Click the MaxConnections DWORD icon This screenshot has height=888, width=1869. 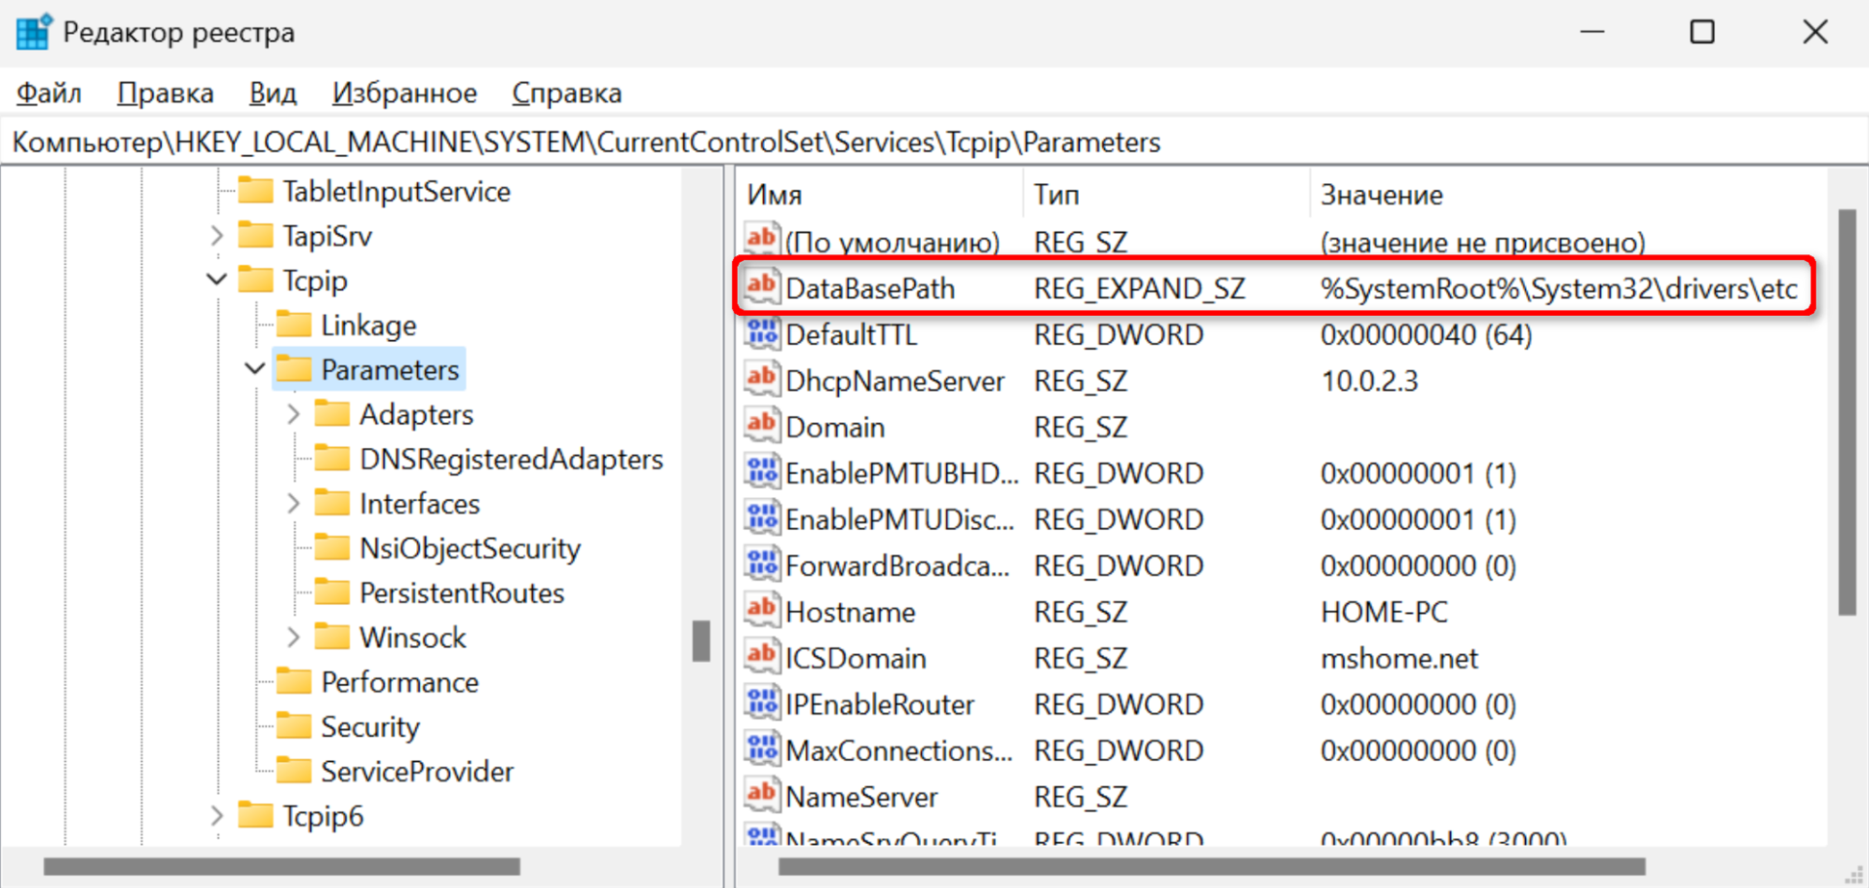pyautogui.click(x=762, y=749)
